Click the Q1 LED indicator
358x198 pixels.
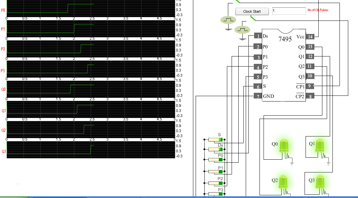[x=319, y=146]
